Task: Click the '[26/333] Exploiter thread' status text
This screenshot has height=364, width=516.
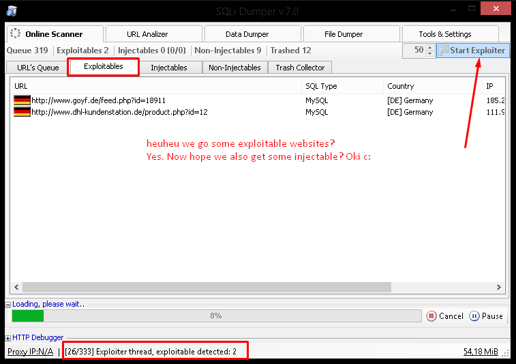Action: click(x=151, y=352)
